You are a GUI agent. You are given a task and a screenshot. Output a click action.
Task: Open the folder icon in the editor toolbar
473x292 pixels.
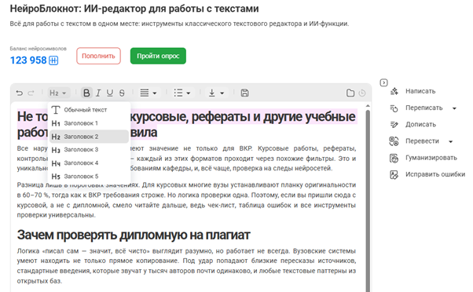[350, 93]
